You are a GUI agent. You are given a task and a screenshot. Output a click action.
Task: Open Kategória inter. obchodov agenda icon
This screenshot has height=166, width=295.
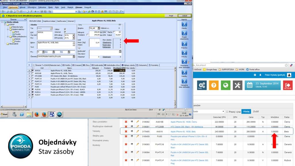coord(184,81)
